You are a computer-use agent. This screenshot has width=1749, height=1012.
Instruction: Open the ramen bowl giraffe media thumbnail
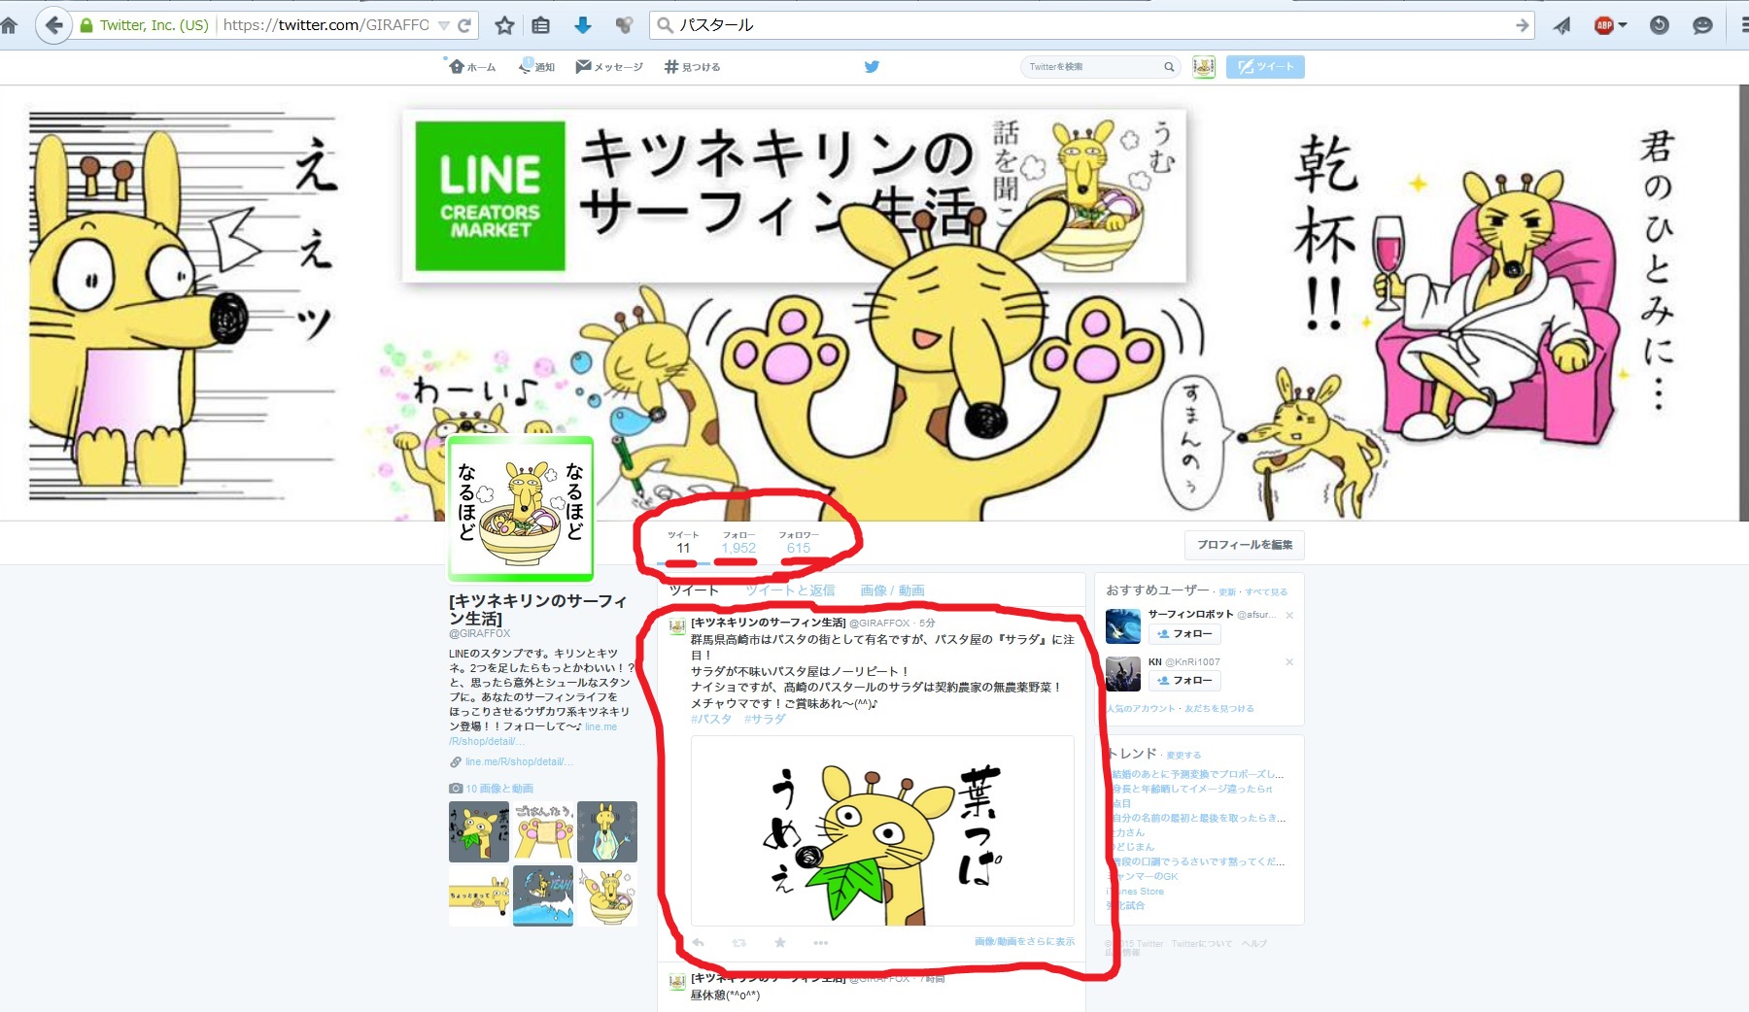pyautogui.click(x=607, y=895)
